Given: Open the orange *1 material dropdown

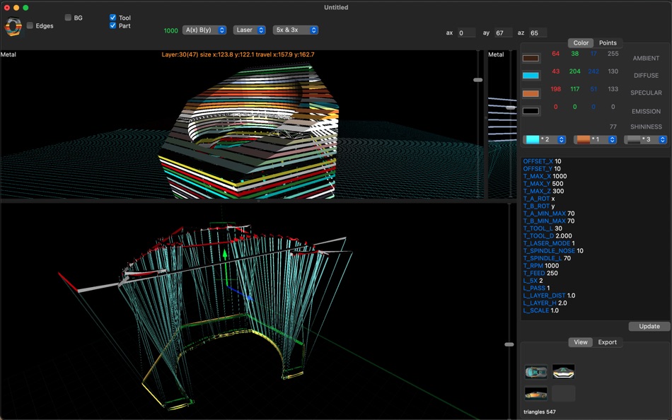Looking at the screenshot, I should (596, 140).
